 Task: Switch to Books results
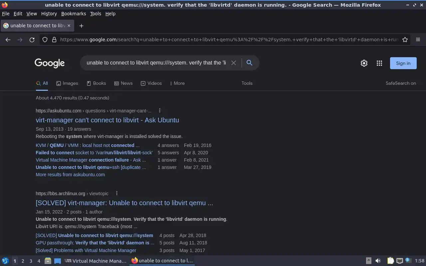click(96, 83)
